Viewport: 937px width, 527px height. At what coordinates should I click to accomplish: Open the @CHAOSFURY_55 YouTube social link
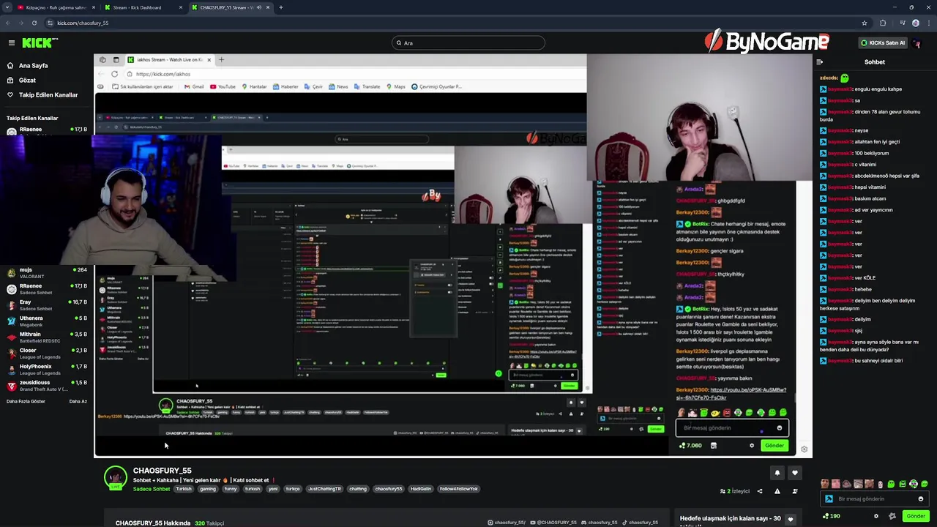[x=553, y=523]
